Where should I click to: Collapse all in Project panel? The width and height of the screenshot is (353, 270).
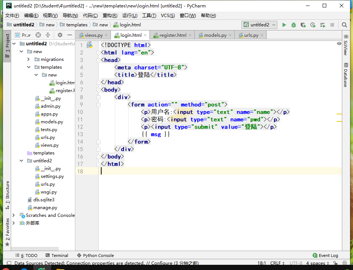[x=47, y=35]
